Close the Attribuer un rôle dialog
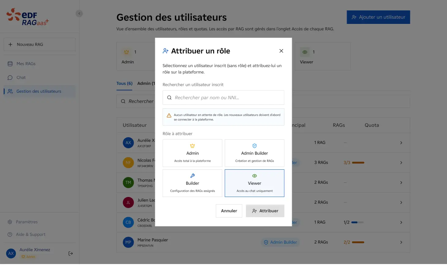 [x=281, y=51]
